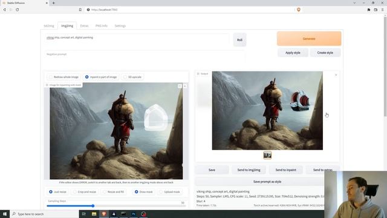Open the browser extensions puzzle icon
The image size is (387, 218).
click(x=369, y=10)
